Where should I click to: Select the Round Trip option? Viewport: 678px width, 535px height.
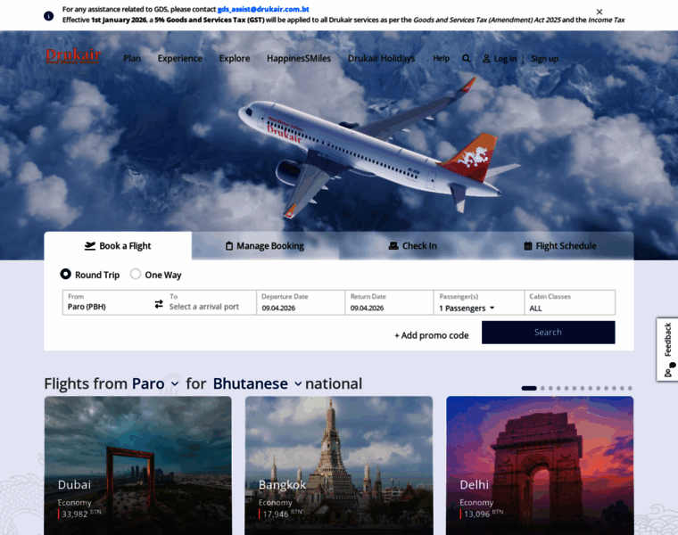tap(90, 275)
